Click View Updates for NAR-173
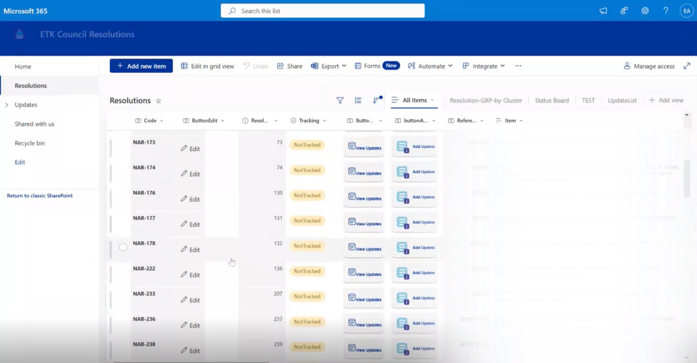 pos(364,147)
